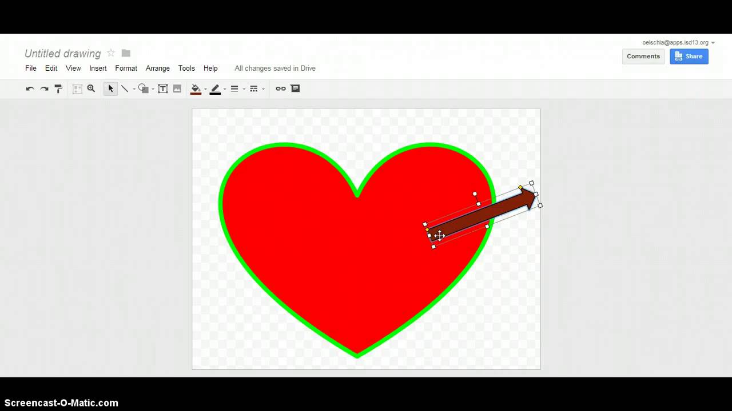Redo the last action

(44, 88)
